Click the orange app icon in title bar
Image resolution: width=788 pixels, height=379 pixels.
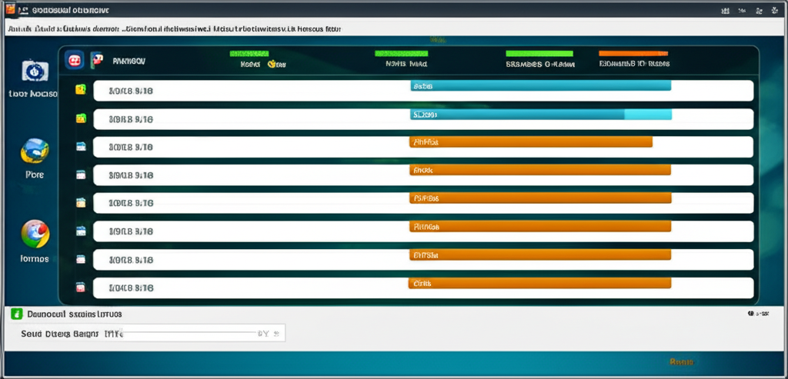(x=10, y=9)
